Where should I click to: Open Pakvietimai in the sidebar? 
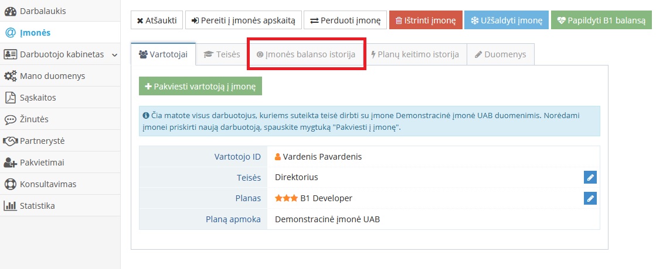(x=42, y=163)
